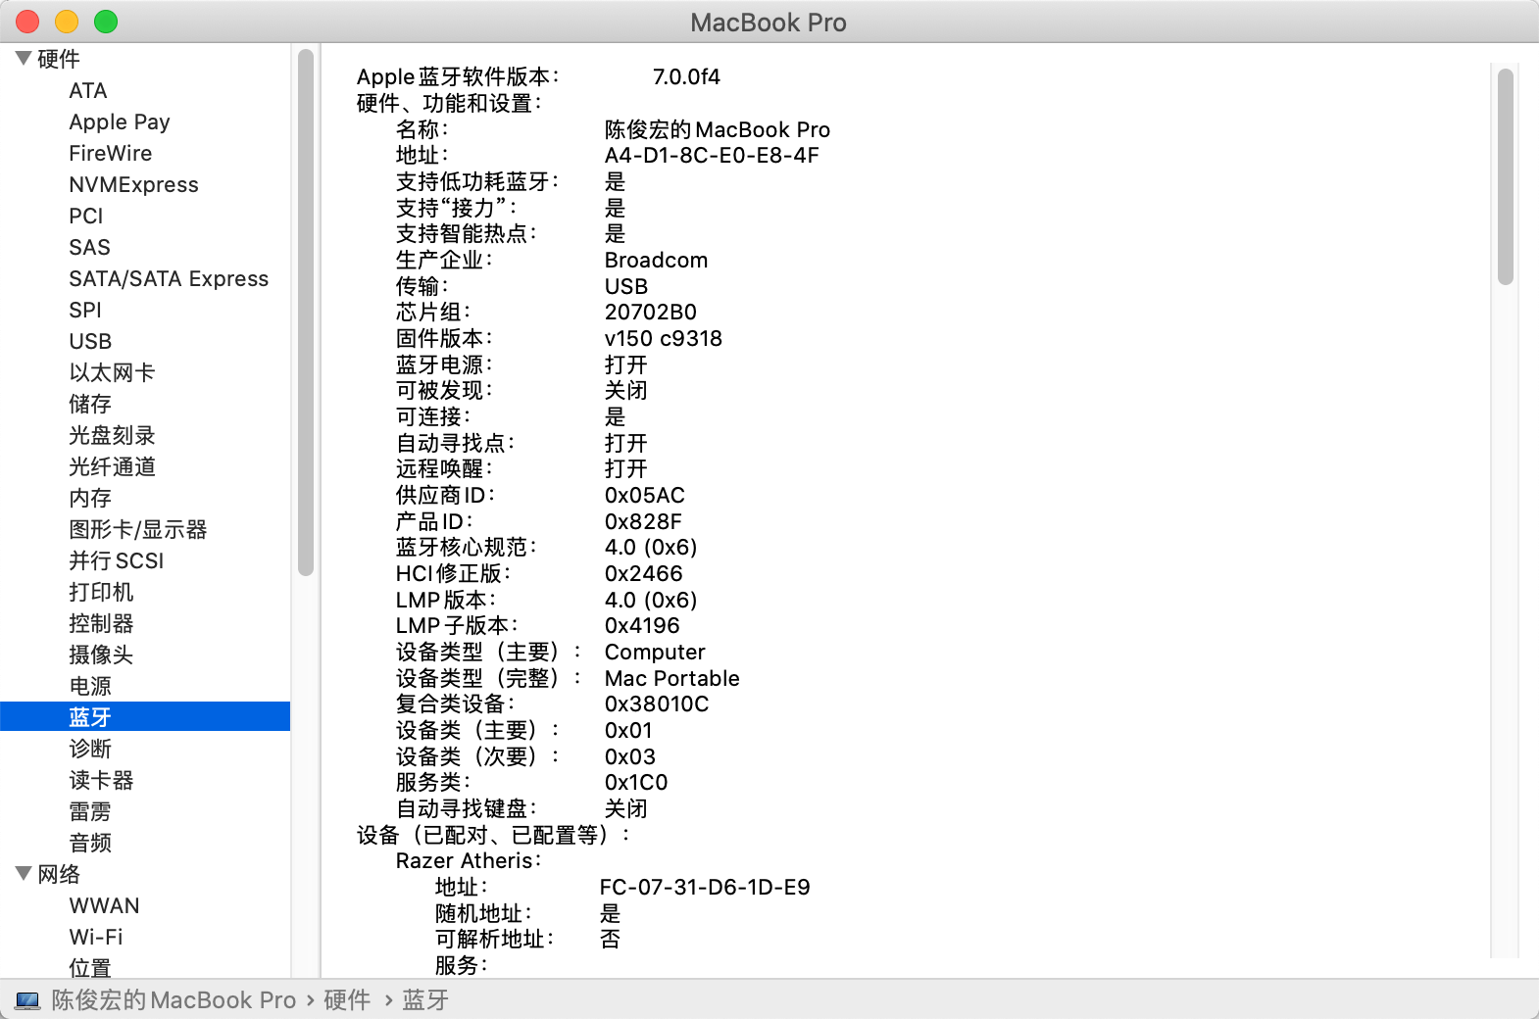Image resolution: width=1539 pixels, height=1019 pixels.
Task: Open the 内存 entry
Action: [x=90, y=499]
